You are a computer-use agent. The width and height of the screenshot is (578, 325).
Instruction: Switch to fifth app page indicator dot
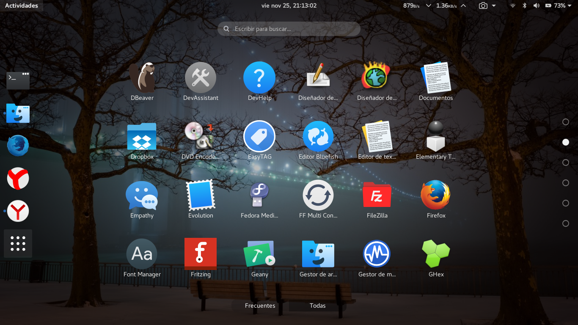[566, 203]
